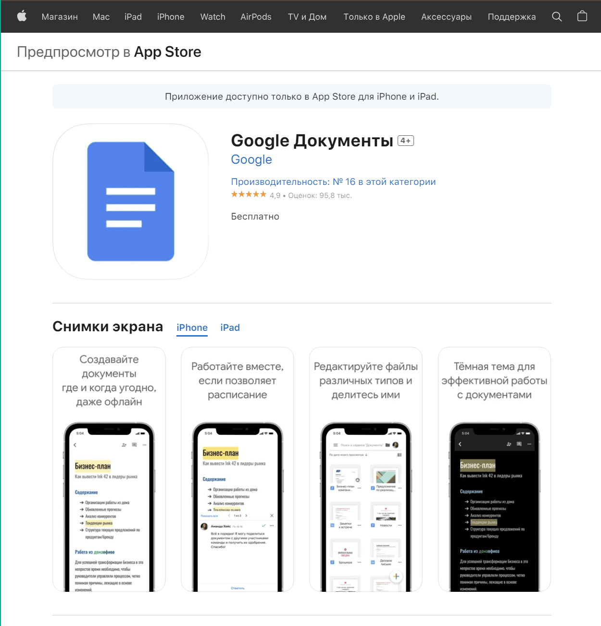Viewport: 601px width, 626px height.
Task: Select iPad screenshots tab
Action: pos(230,327)
